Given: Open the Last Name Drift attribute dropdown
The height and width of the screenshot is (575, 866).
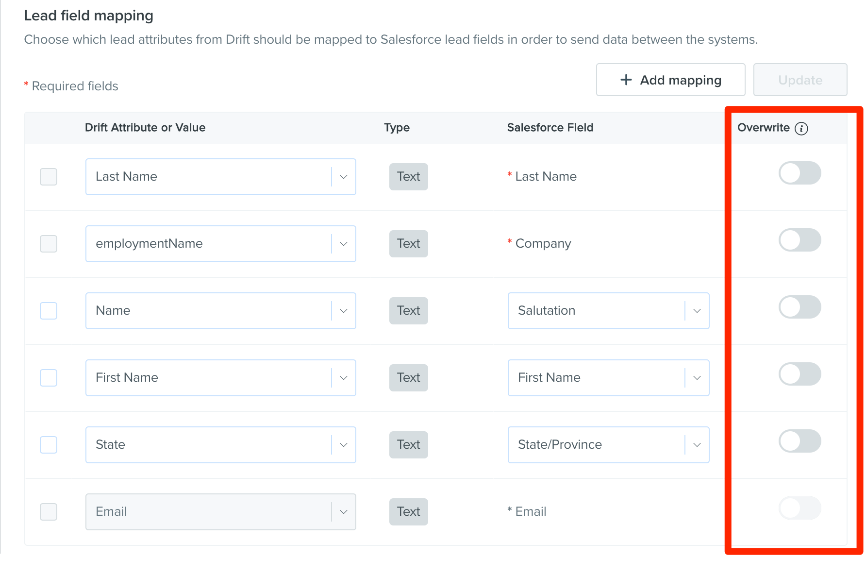Looking at the screenshot, I should click(x=221, y=177).
